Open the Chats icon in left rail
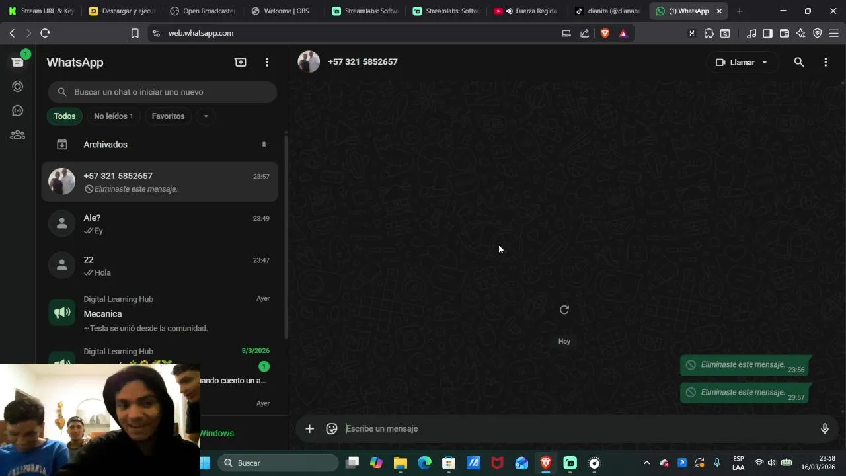This screenshot has height=476, width=846. pyautogui.click(x=18, y=61)
